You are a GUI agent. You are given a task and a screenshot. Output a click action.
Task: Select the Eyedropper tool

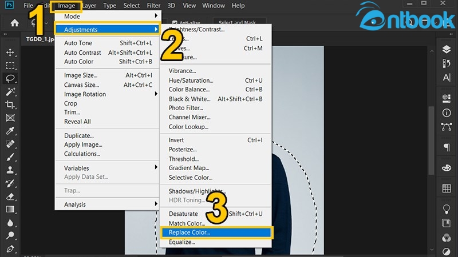tap(10, 131)
